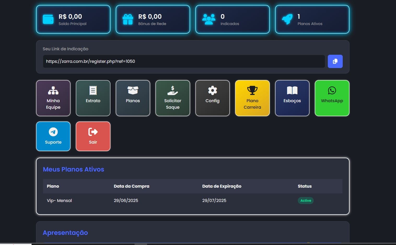Open Minha Equipe team tile
Image resolution: width=396 pixels, height=245 pixels.
tap(53, 98)
